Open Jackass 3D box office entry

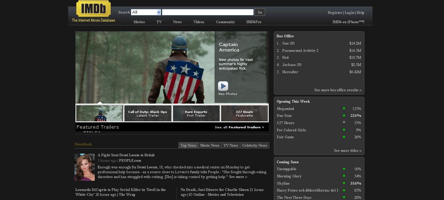tap(292, 65)
